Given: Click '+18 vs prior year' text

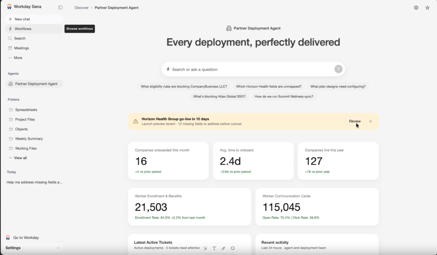Looking at the screenshot, I should click(x=317, y=172).
